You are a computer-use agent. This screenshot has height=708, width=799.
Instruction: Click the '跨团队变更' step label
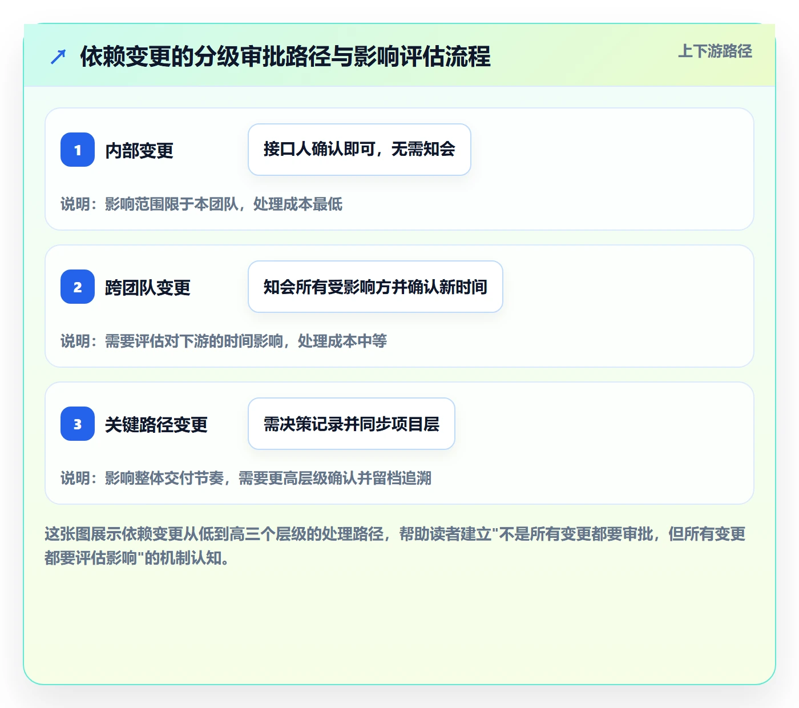148,288
